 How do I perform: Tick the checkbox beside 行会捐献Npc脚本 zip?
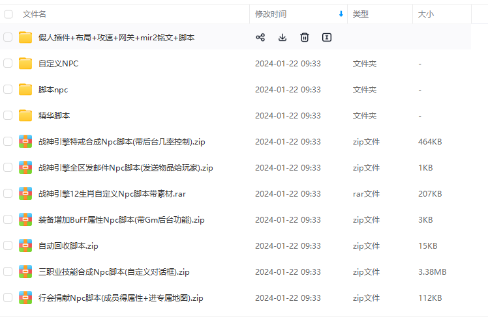[x=8, y=298]
